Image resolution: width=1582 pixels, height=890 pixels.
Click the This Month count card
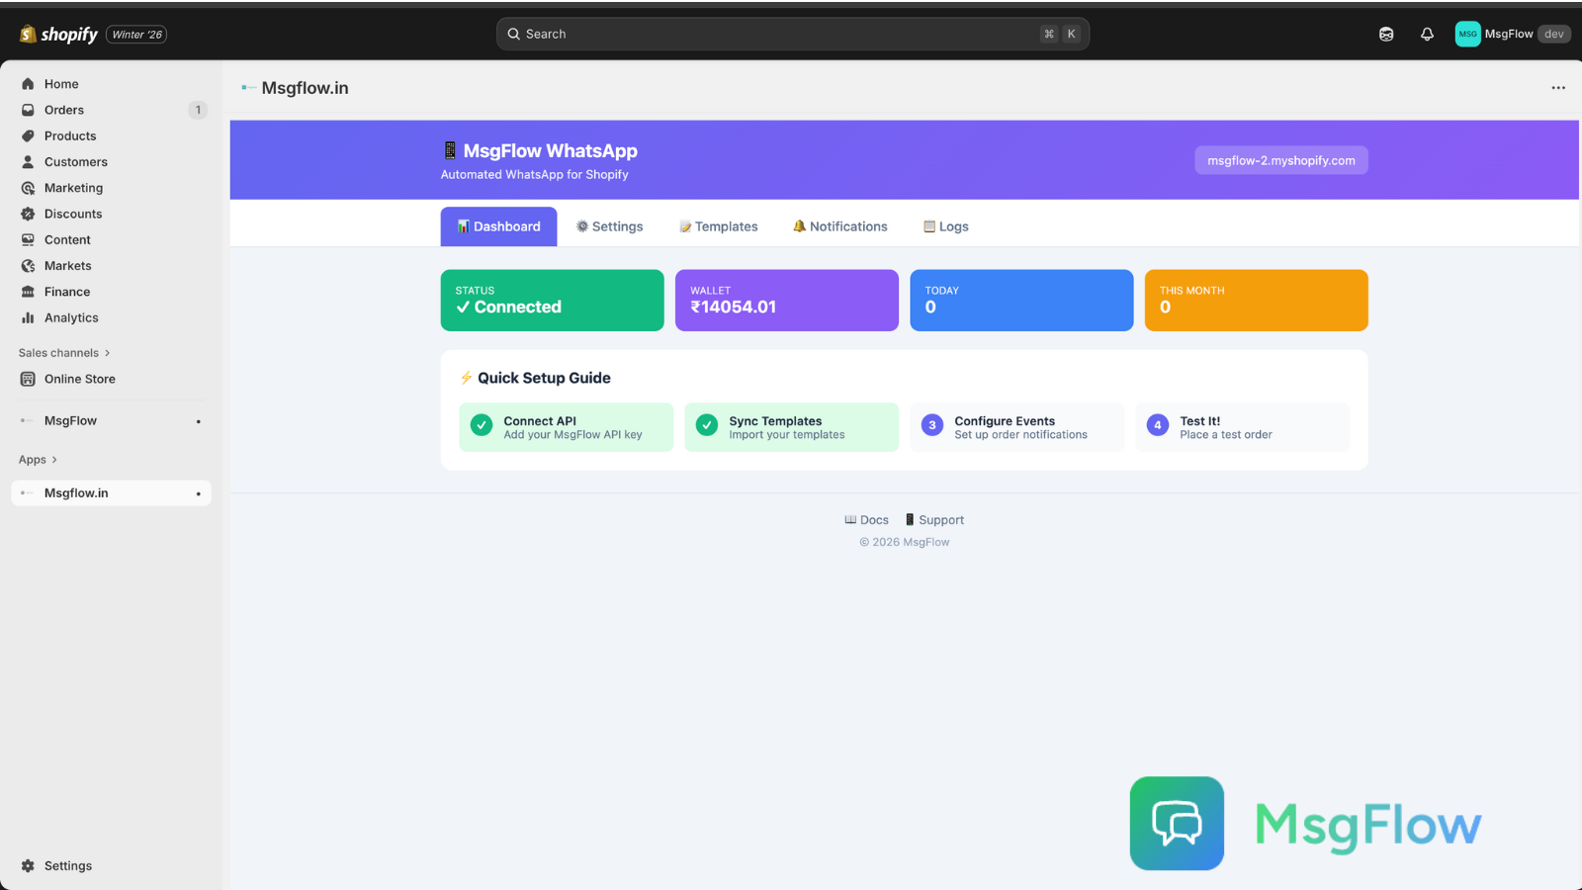1257,301
